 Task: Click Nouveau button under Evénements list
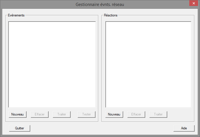18,114
